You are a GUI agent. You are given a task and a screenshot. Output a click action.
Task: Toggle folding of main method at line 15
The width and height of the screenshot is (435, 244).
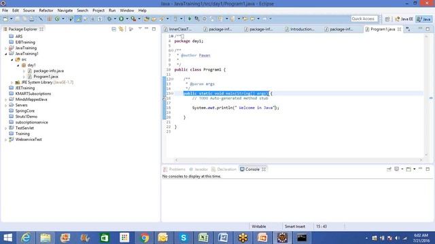172,94
